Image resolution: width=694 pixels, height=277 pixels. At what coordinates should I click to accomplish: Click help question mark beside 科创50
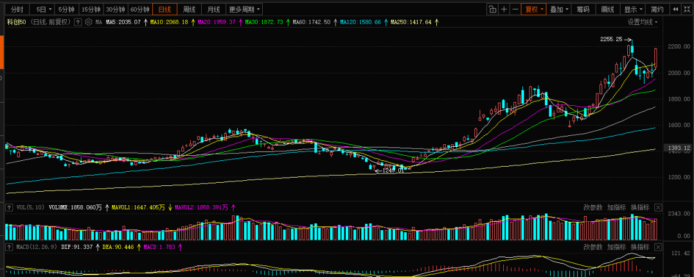(78, 22)
